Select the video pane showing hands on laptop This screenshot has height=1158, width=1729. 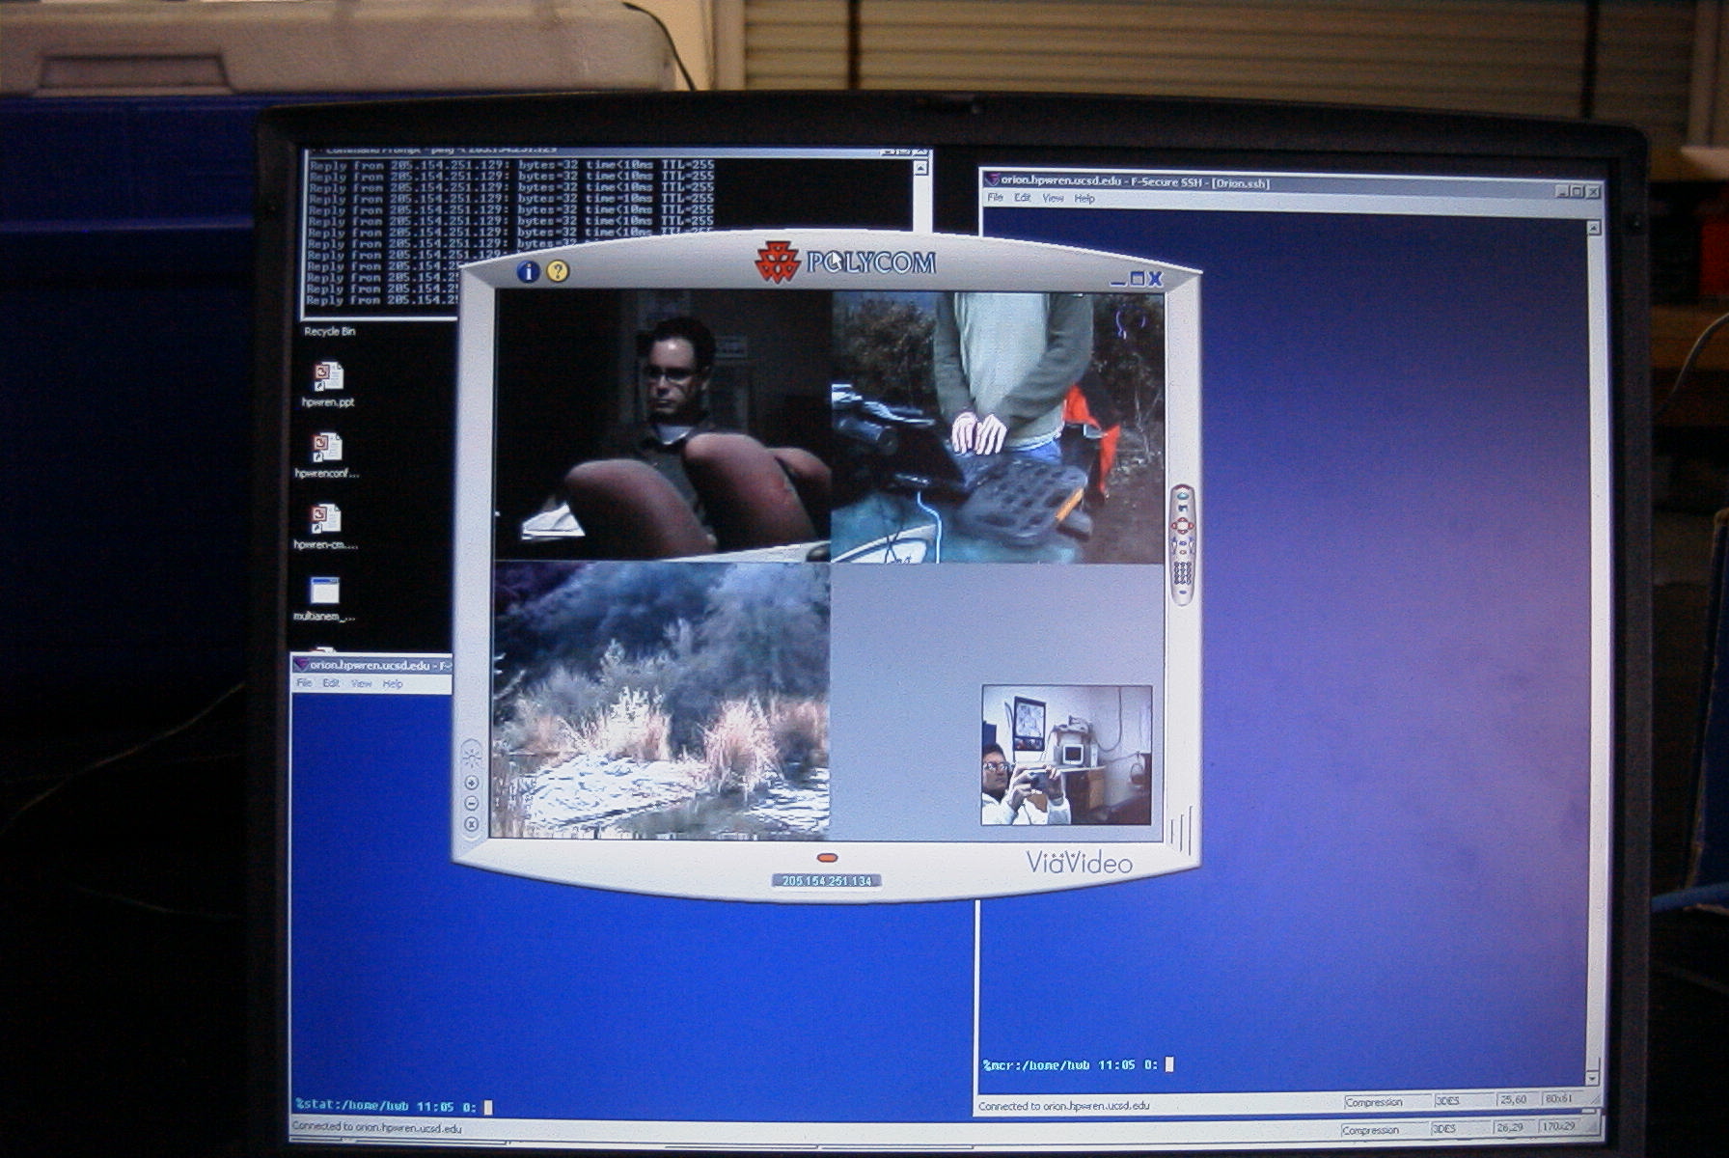pos(998,427)
